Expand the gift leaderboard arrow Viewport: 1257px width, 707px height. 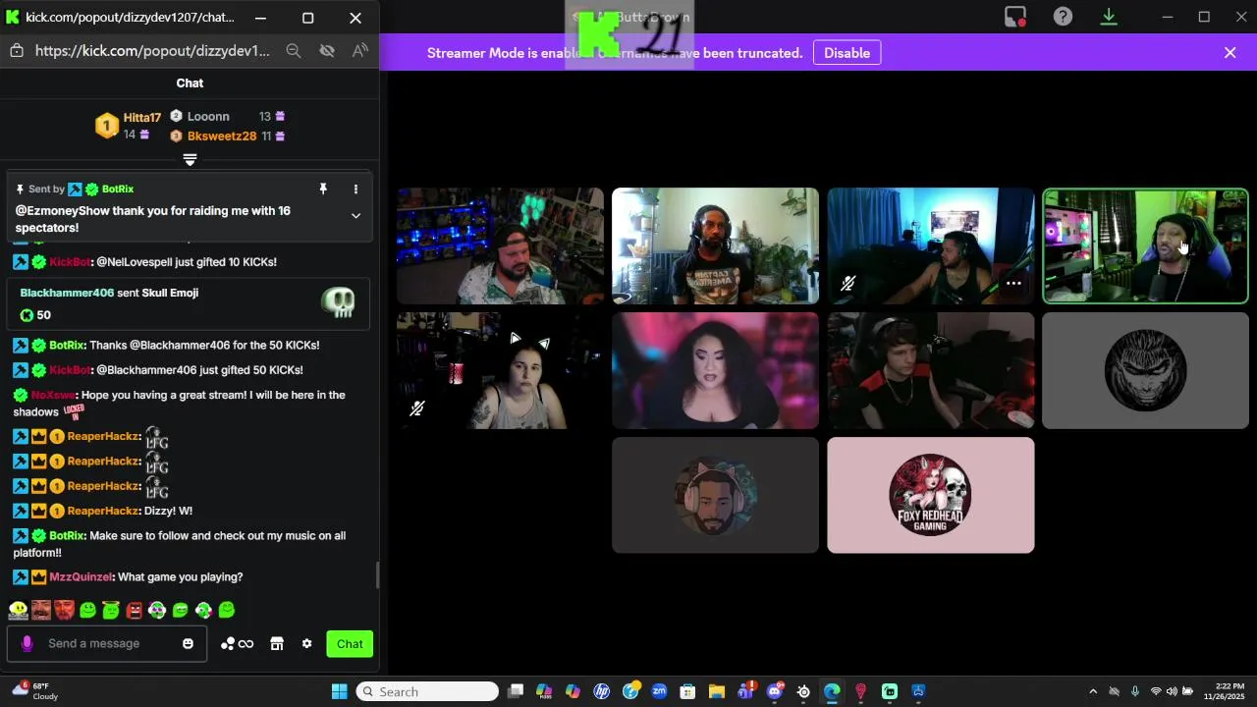coord(190,160)
